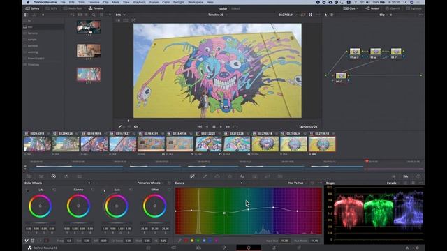Open the File menu

pos(63,2)
